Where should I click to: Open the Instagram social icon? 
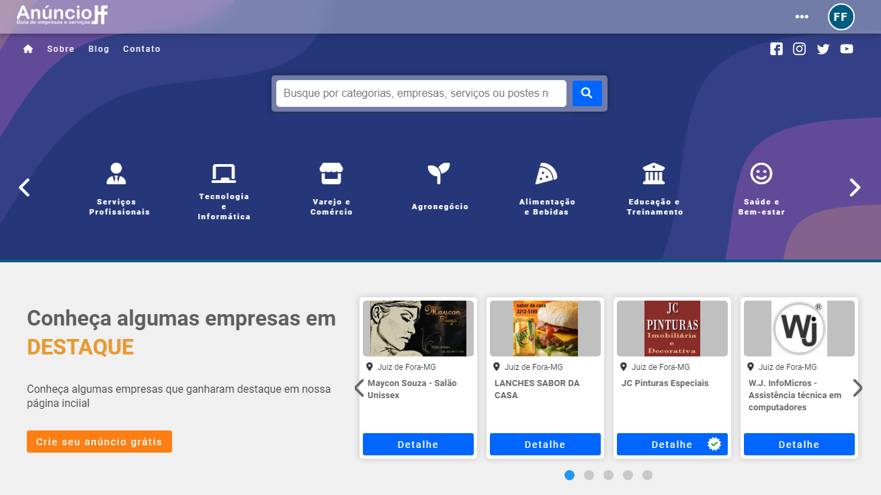[x=799, y=49]
